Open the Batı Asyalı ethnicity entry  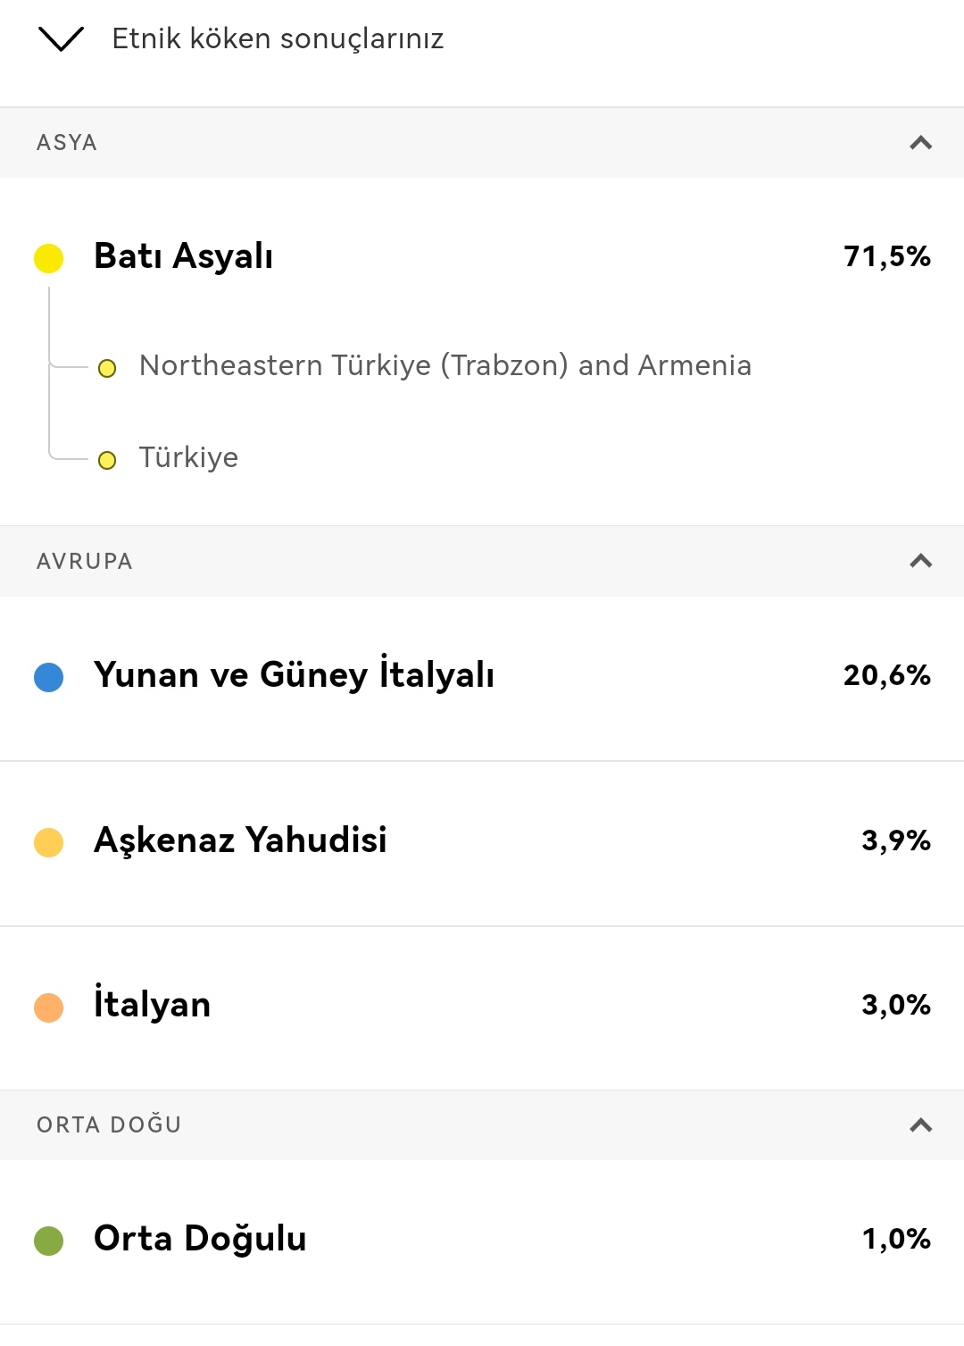[x=184, y=256]
